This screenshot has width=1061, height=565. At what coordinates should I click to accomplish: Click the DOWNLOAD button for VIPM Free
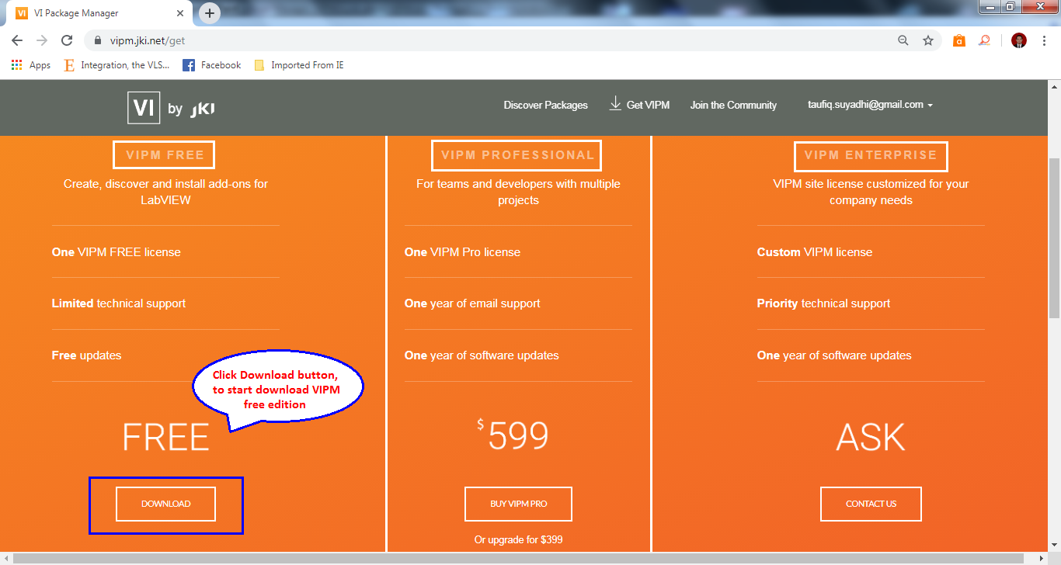click(x=165, y=504)
